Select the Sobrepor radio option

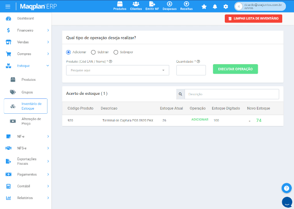(x=116, y=52)
